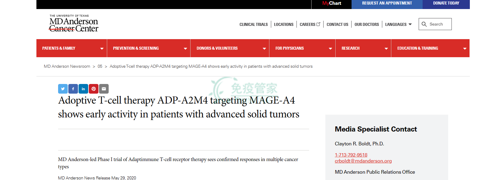Open Contact Us link
487x180 pixels.
pos(337,24)
